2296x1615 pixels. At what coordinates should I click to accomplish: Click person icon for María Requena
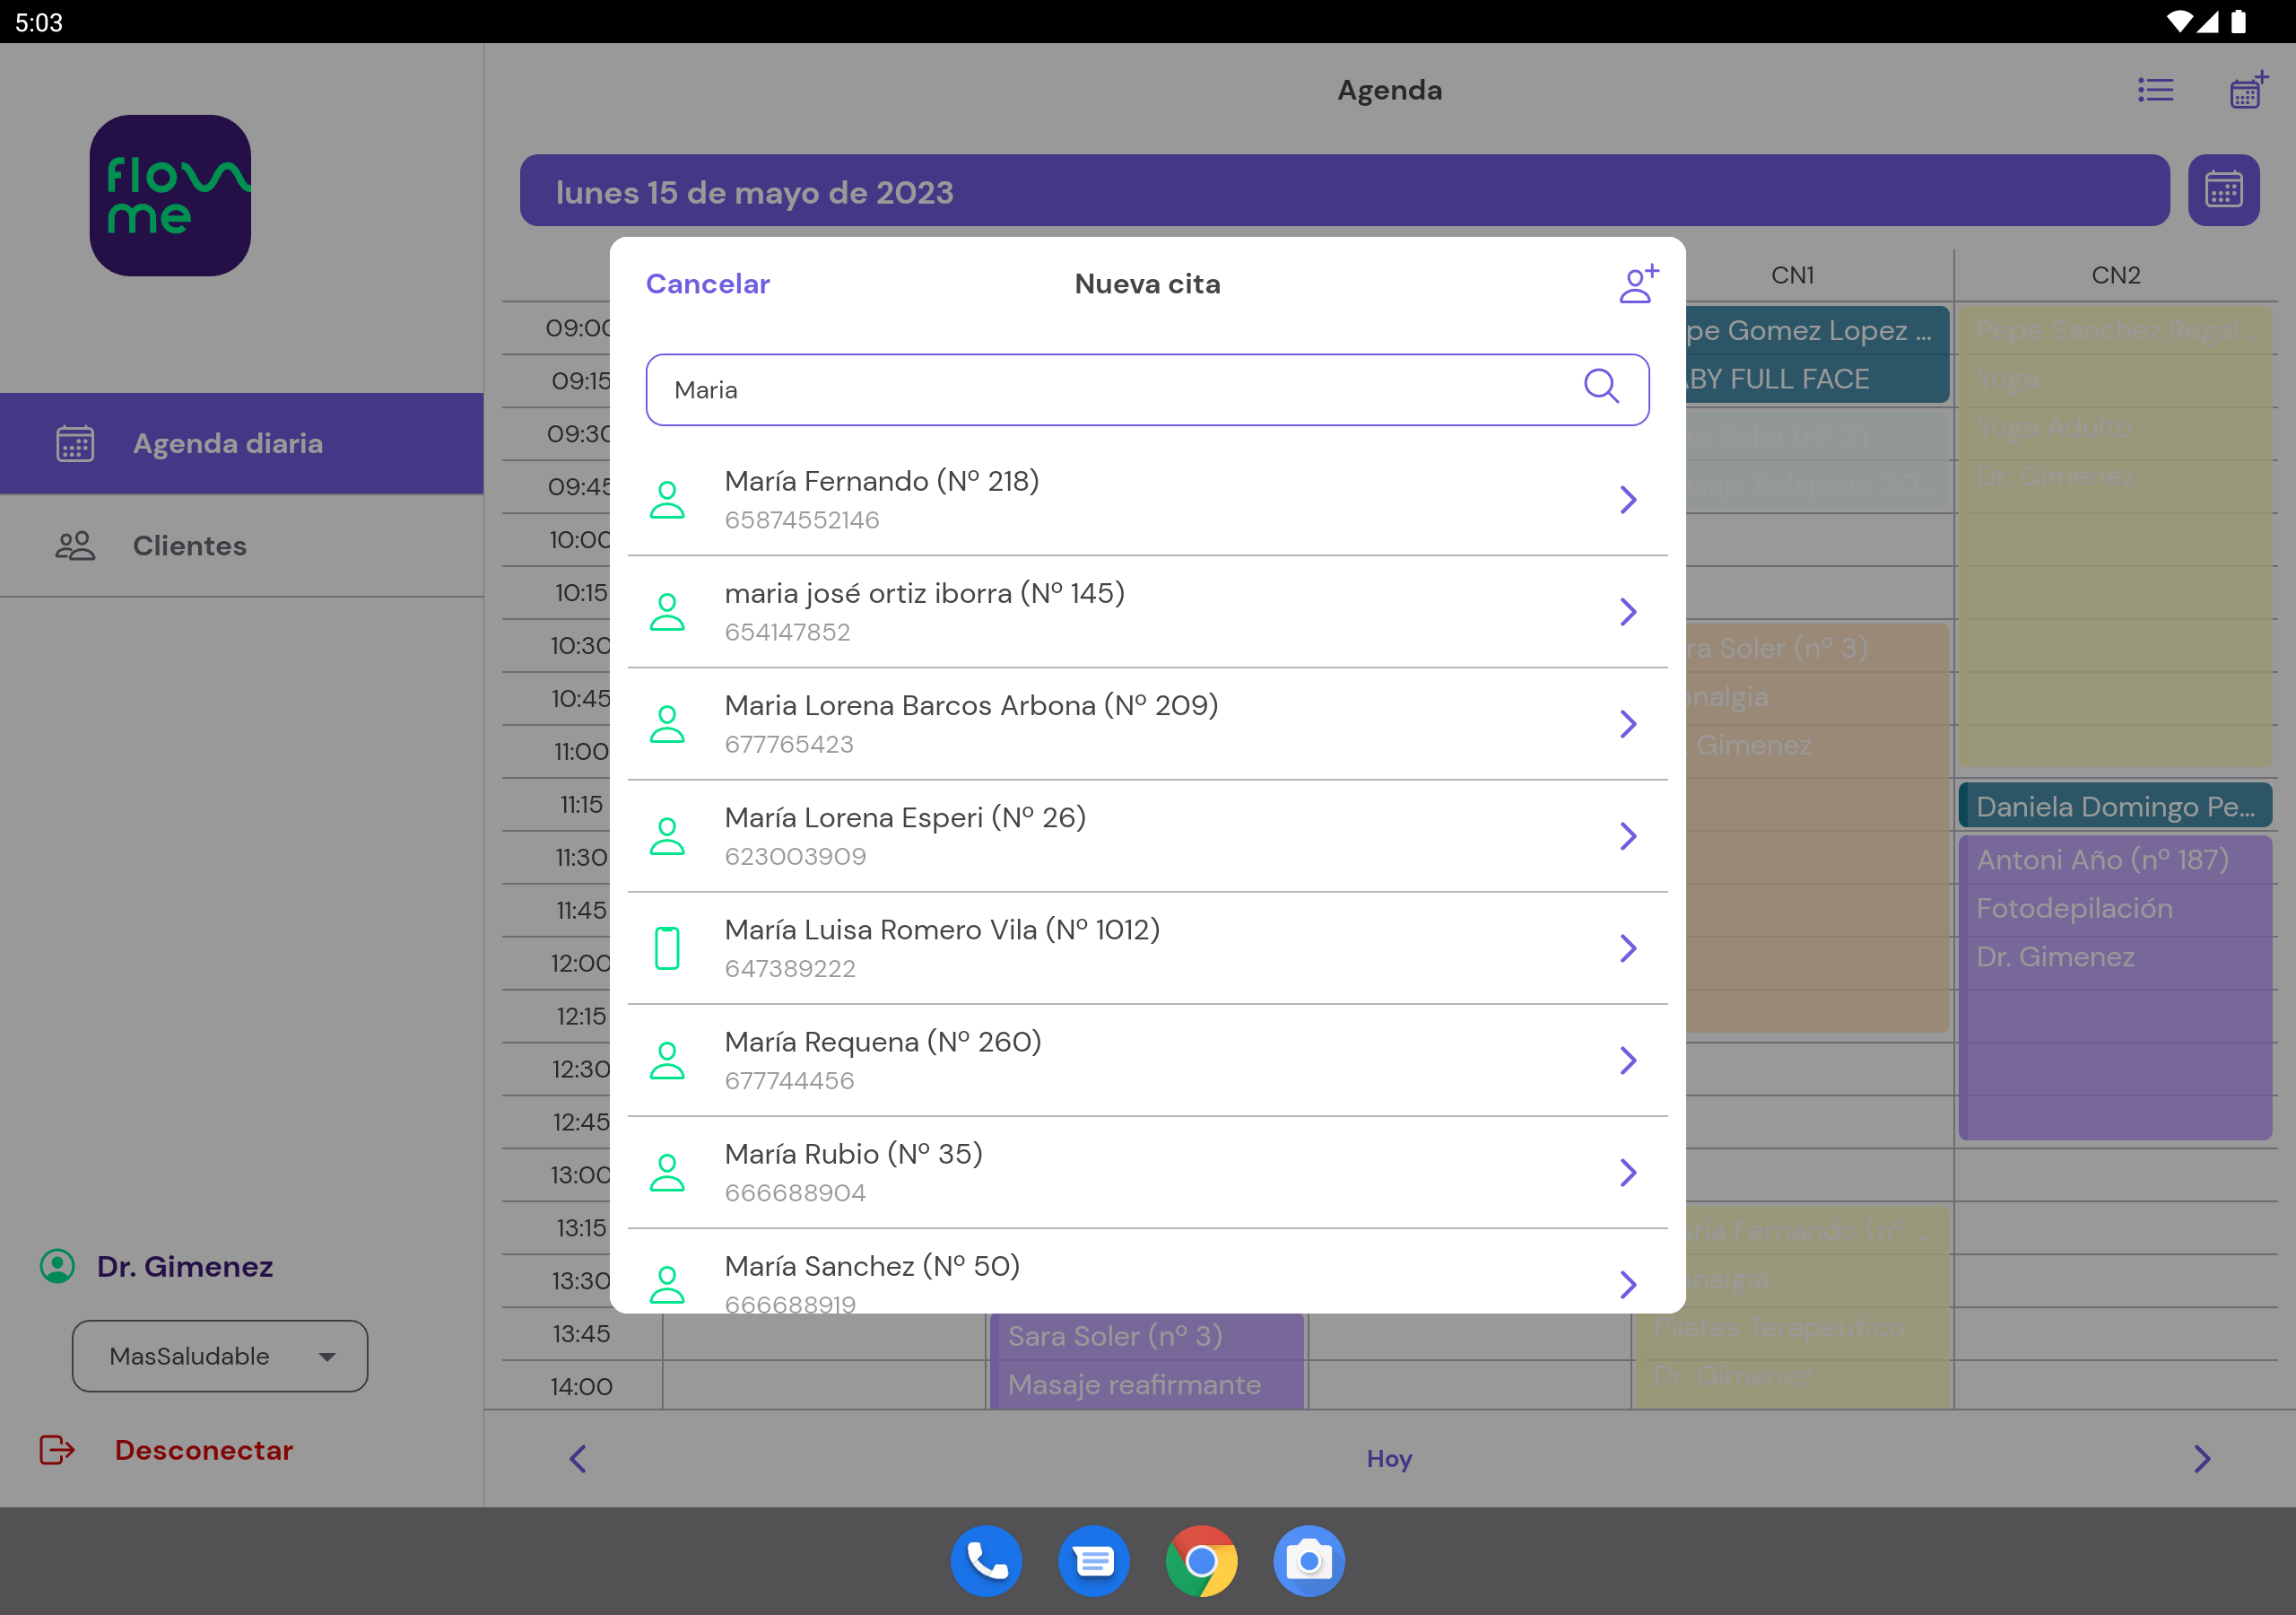pos(667,1060)
